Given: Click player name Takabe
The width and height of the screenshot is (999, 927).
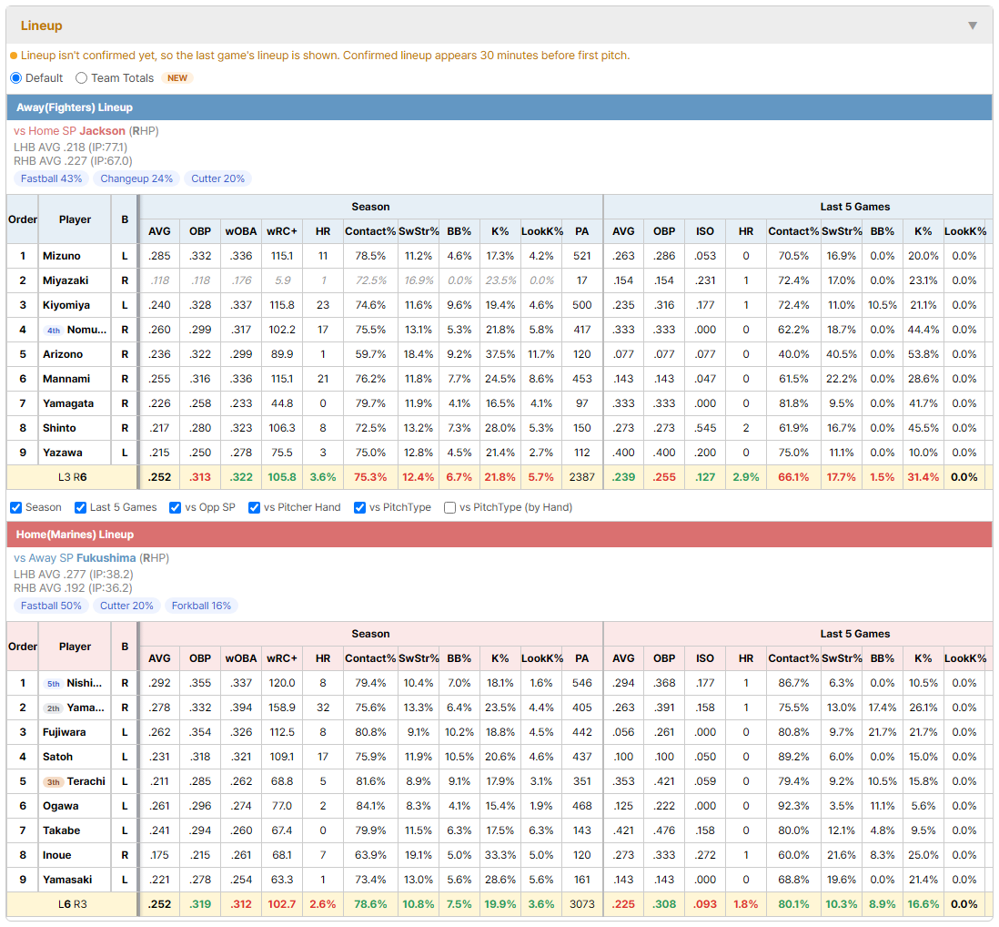Looking at the screenshot, I should coord(62,830).
